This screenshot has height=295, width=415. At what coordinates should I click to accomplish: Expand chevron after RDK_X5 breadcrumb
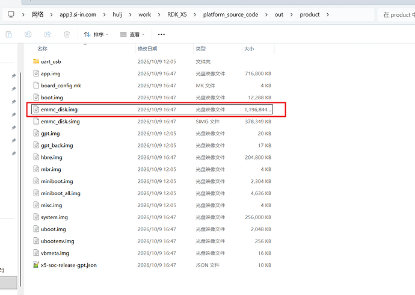pos(195,15)
